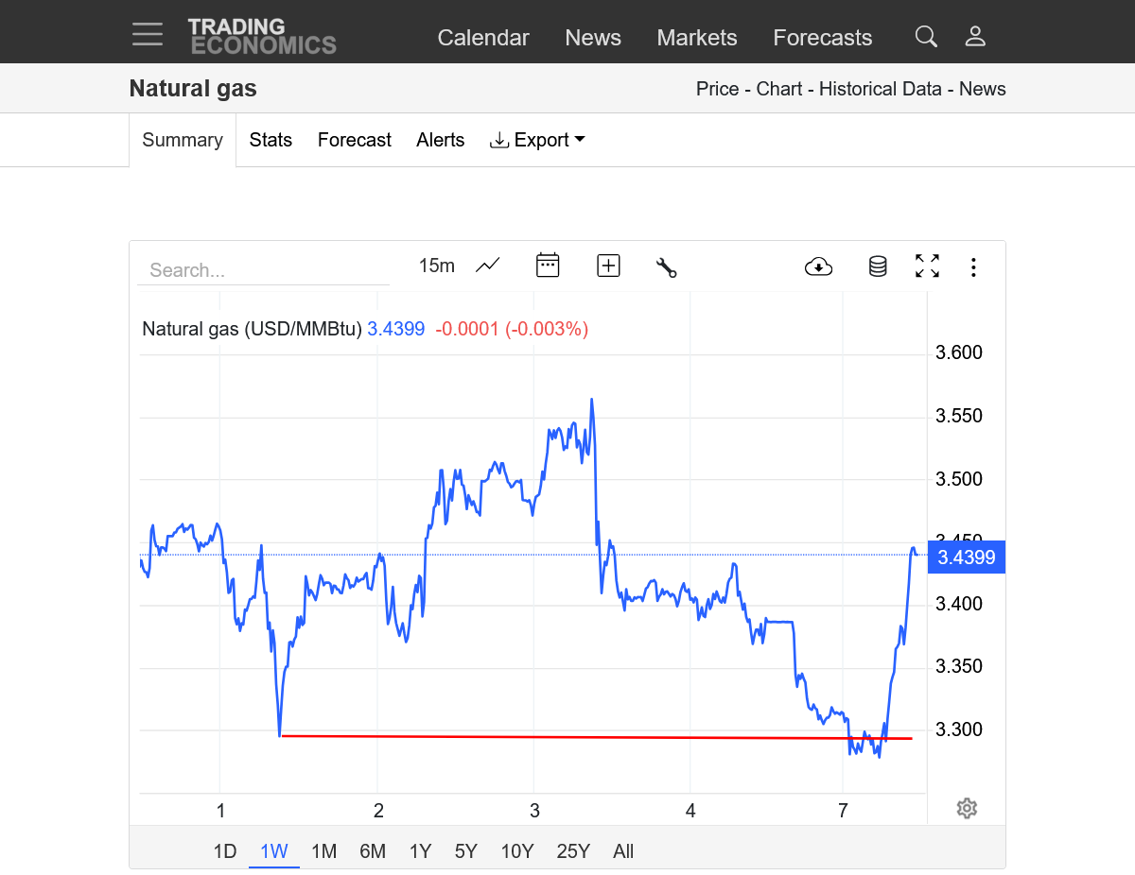
Task: Click the Natural gas (USD/MMBtu) legend label
Action: coord(253,329)
